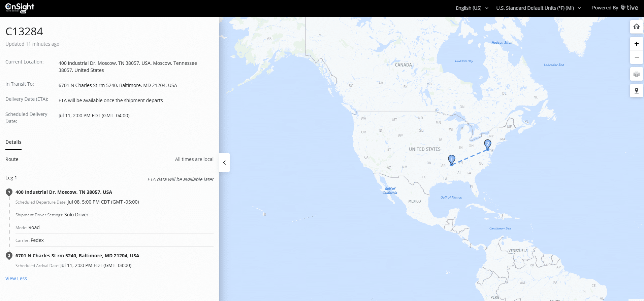Click Scheduled Arrival Date Jul 11 value
Viewport: 644px width, 301px height.
click(96, 265)
